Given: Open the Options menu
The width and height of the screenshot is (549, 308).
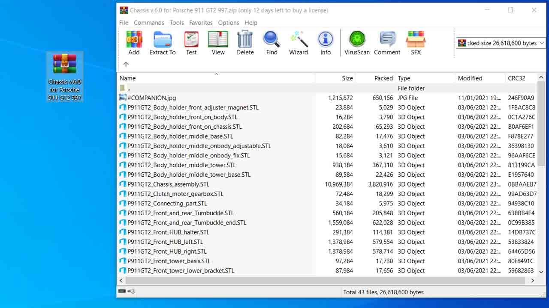Looking at the screenshot, I should pyautogui.click(x=229, y=23).
